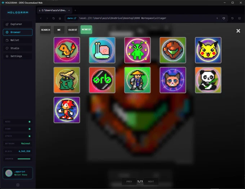Click the Studio icon in sidebar

7,48
